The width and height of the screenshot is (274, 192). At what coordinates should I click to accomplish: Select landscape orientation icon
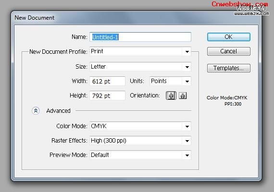(183, 96)
